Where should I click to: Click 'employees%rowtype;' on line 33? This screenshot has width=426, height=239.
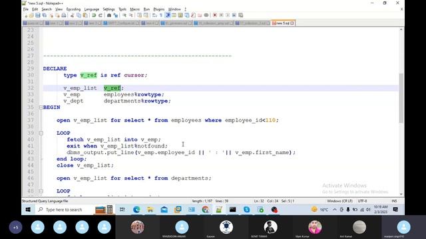tap(134, 94)
